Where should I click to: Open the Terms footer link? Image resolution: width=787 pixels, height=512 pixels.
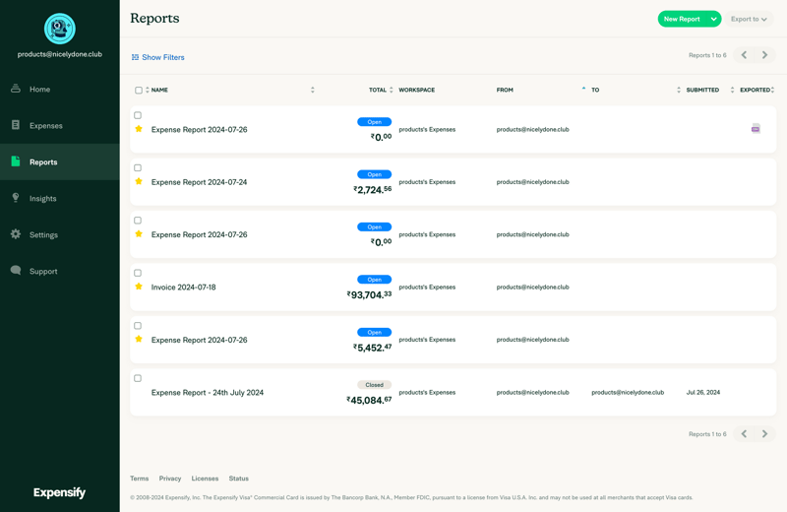pos(139,479)
